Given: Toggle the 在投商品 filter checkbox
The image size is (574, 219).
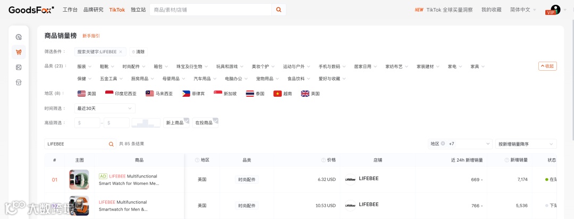Looking at the screenshot, I should click(205, 123).
